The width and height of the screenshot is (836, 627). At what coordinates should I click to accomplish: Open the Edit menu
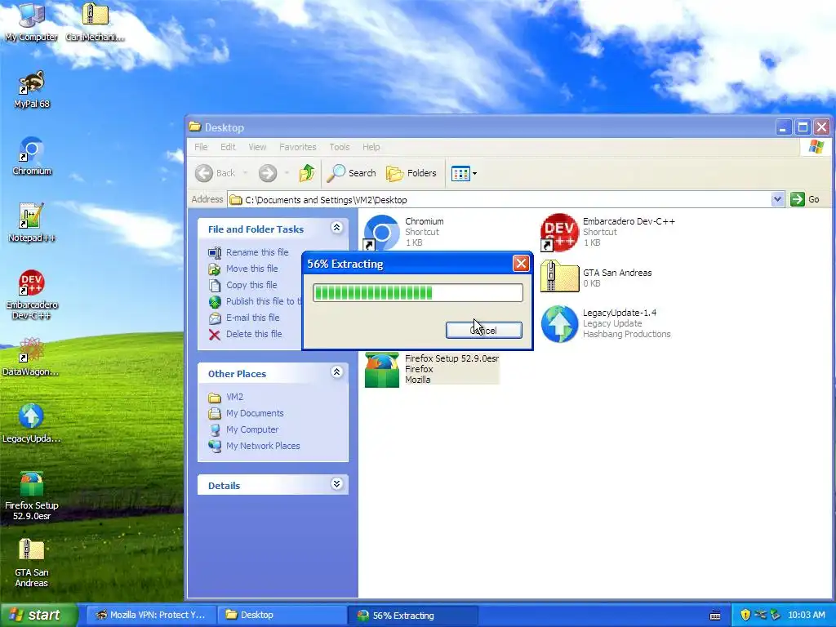tap(228, 147)
